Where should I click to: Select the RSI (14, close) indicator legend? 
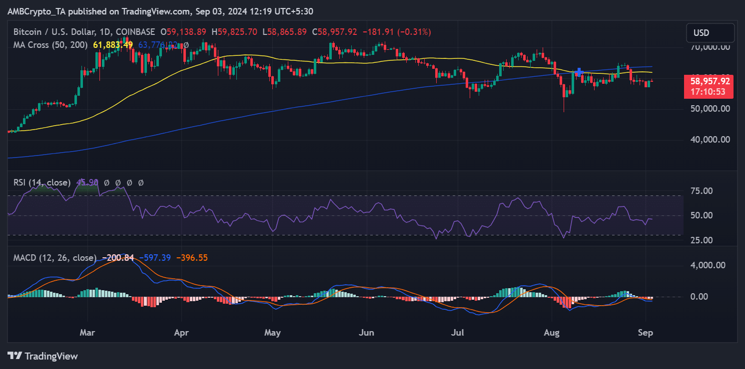coord(42,183)
